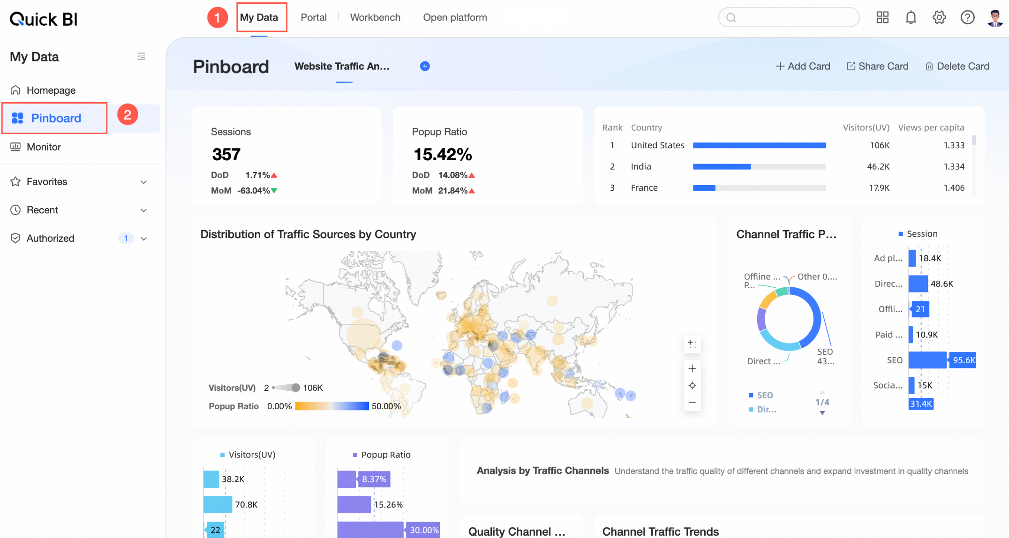The image size is (1009, 538).
Task: Expand the Authorized section chevron
Action: pyautogui.click(x=143, y=239)
